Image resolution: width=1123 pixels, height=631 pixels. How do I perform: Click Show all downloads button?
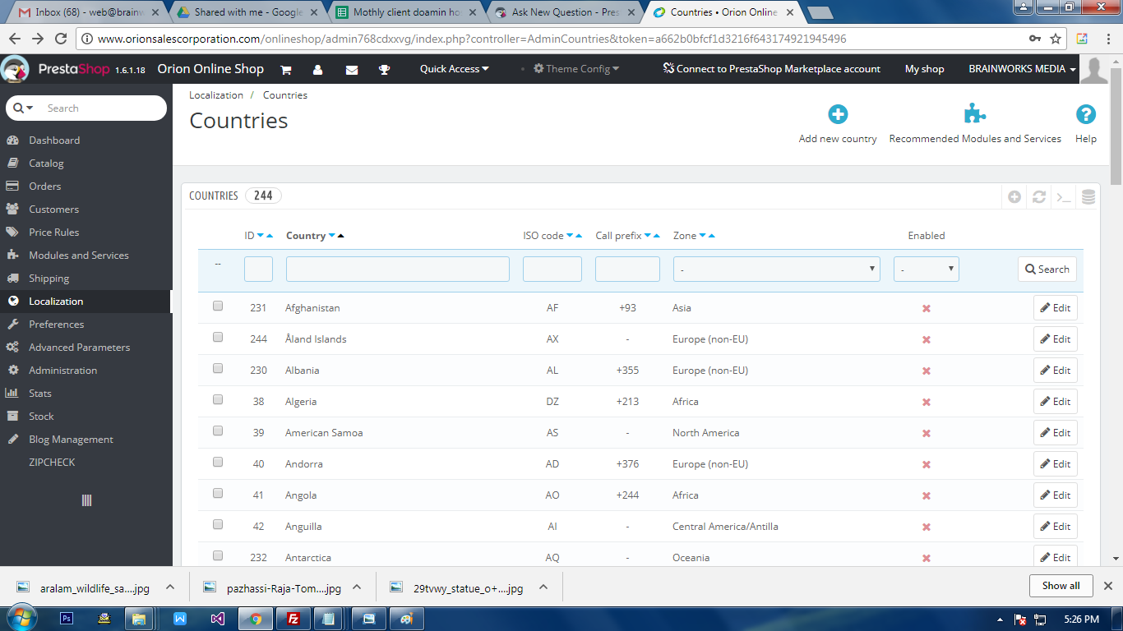point(1061,586)
